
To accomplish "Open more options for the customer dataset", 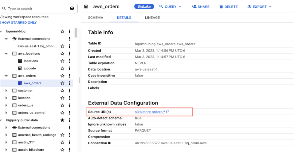I will tap(69, 91).
